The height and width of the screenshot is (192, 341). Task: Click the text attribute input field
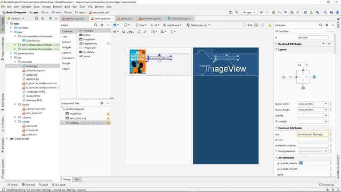pos(313,134)
